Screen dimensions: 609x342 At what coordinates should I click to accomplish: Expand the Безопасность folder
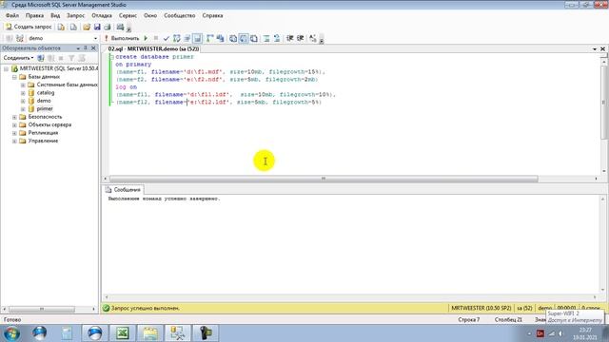pyautogui.click(x=14, y=117)
